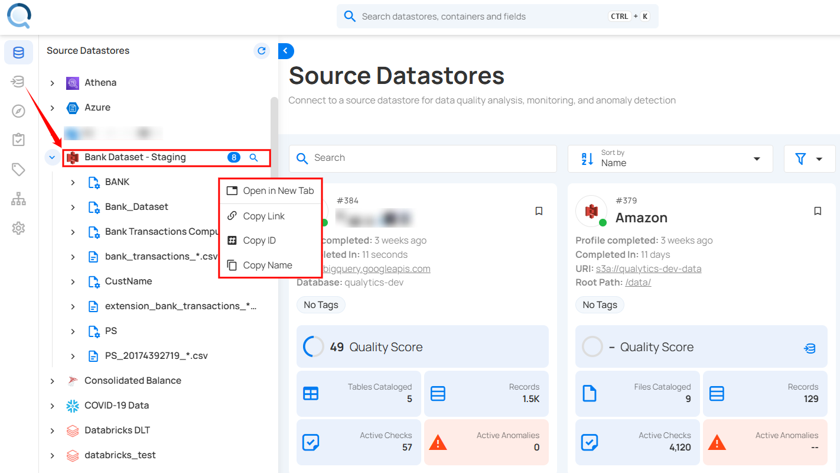The image size is (840, 473).
Task: Select the Explore compass icon in sidebar
Action: tap(18, 111)
